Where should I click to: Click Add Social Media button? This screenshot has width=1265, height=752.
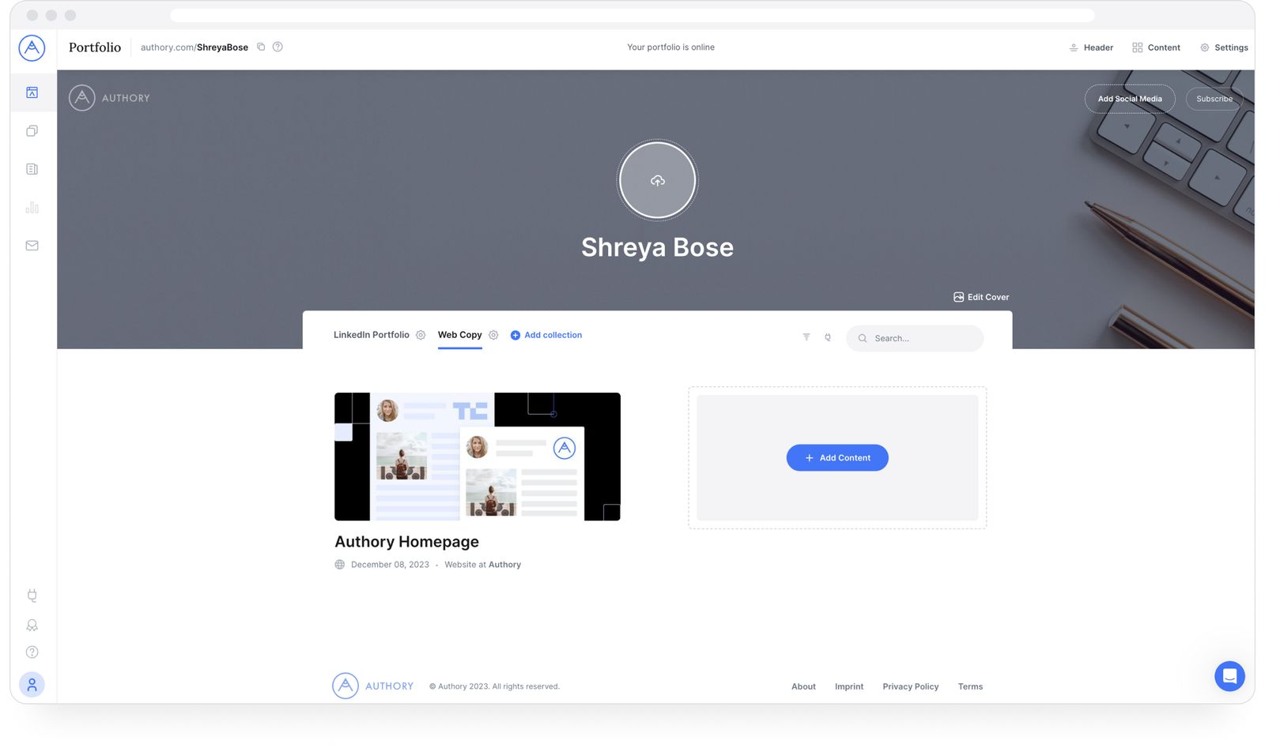pos(1129,99)
